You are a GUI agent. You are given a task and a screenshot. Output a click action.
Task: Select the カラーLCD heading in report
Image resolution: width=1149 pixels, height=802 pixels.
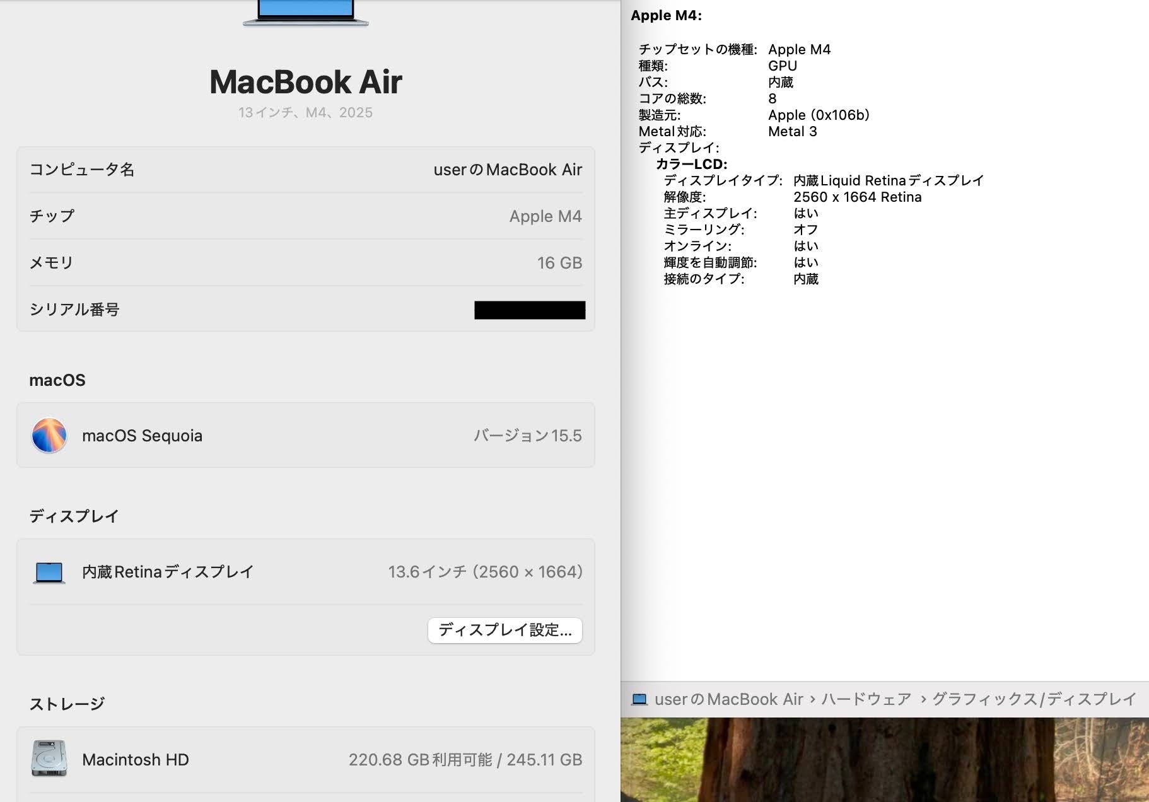pos(691,164)
